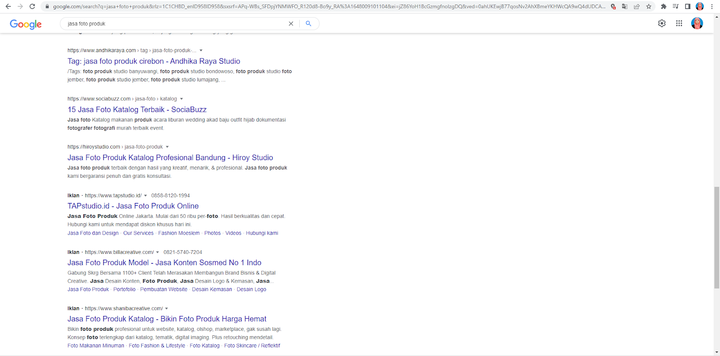The image size is (720, 356).
Task: Expand options arrow for sociabuzz.com result
Action: coord(181,99)
